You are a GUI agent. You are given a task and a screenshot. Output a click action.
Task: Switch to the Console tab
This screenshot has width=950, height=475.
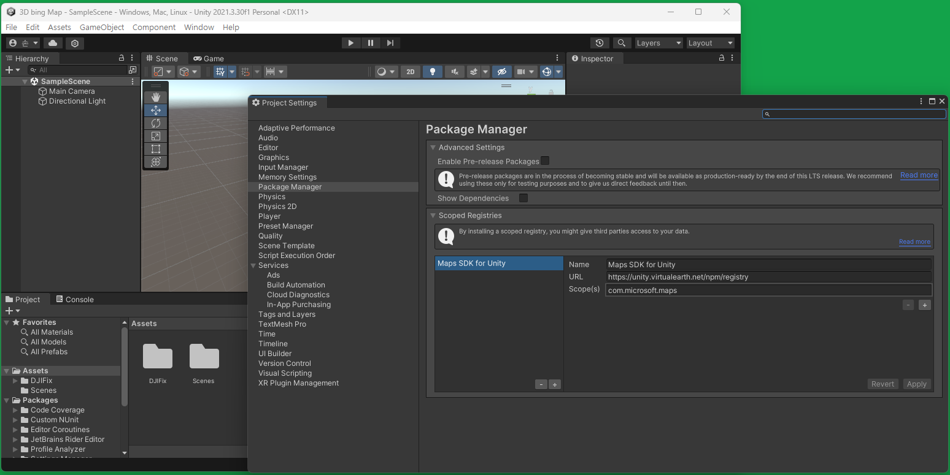pos(75,299)
